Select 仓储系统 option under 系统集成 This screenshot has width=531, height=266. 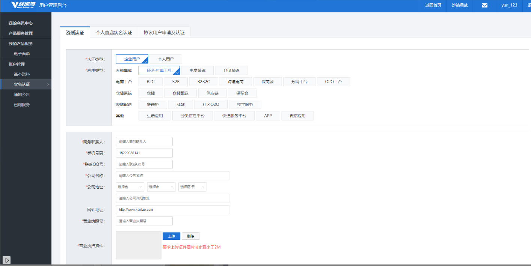point(231,71)
